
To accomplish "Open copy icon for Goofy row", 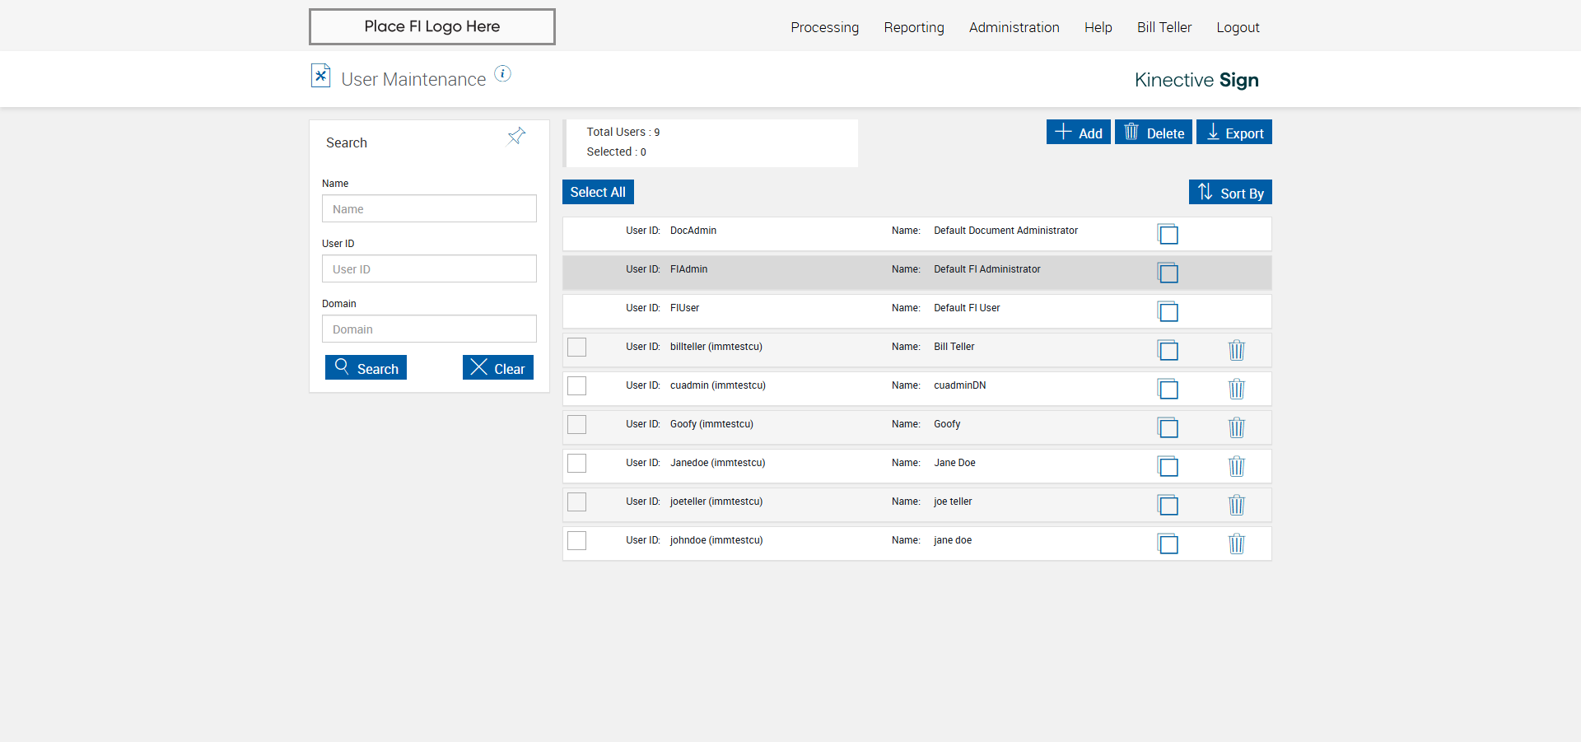I will pyautogui.click(x=1168, y=427).
